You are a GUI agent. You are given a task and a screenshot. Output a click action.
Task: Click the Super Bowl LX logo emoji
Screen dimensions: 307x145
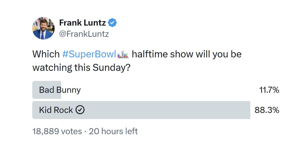[x=123, y=55]
